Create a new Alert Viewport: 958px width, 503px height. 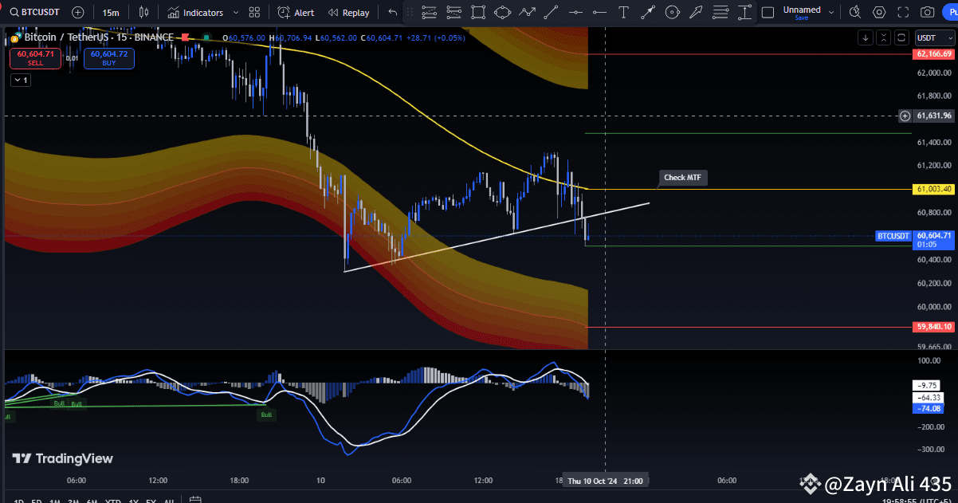[x=296, y=12]
